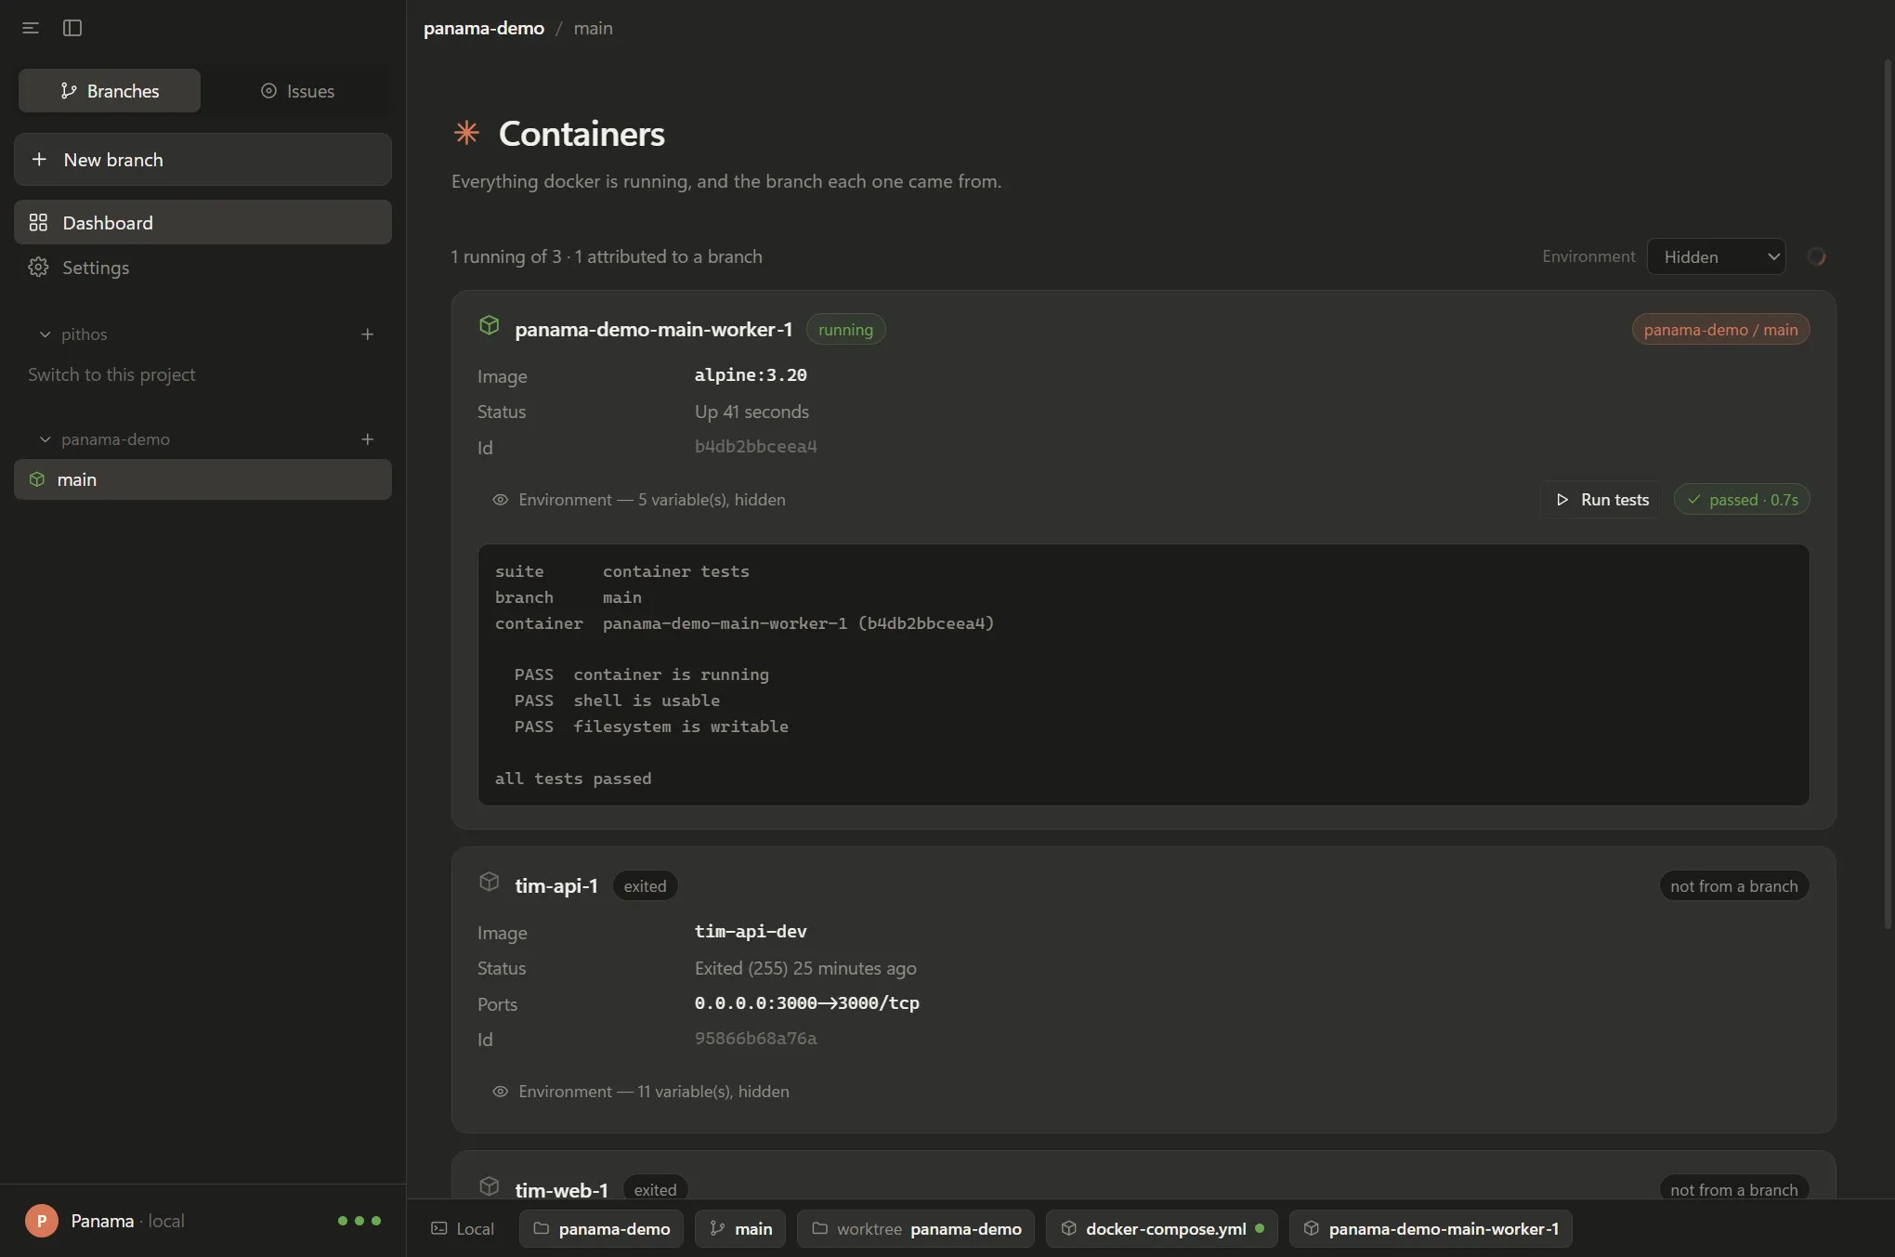Image resolution: width=1895 pixels, height=1257 pixels.
Task: Click the tim-api-dev image value
Action: [751, 932]
